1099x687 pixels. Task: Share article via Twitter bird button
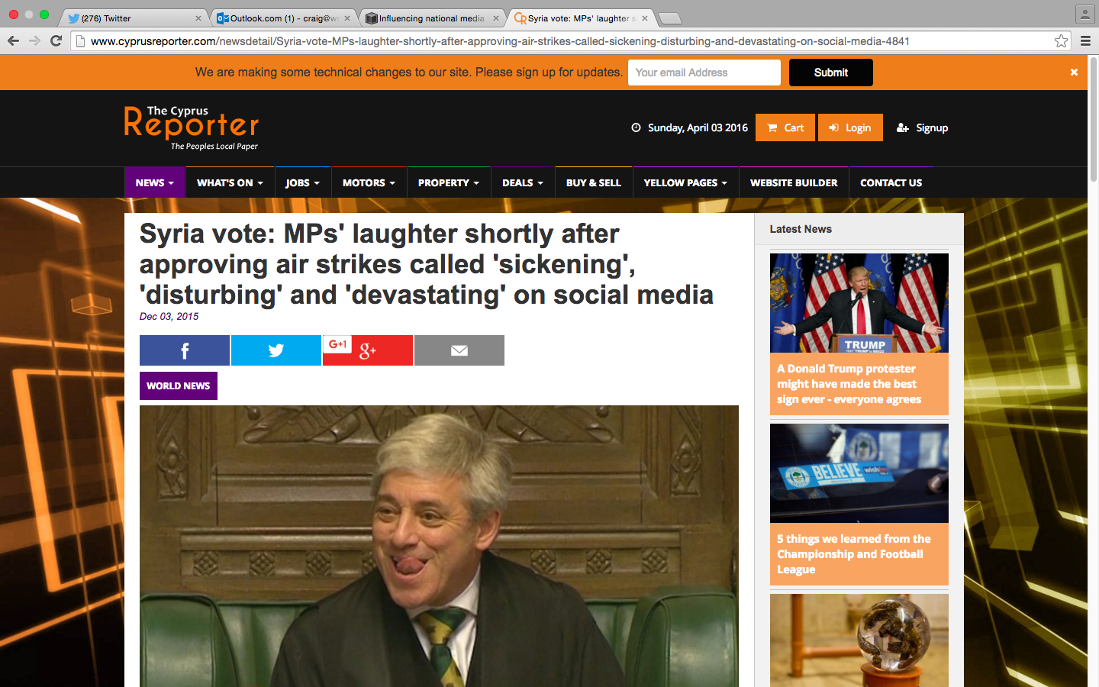click(x=276, y=350)
